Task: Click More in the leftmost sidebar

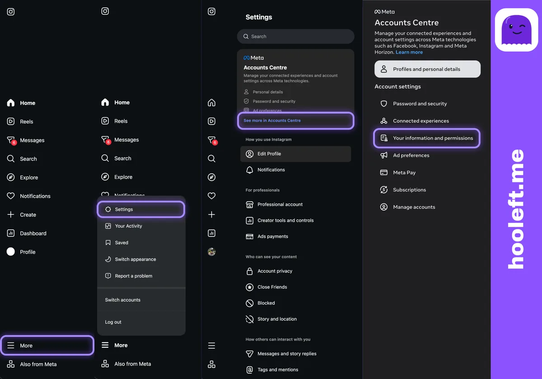Action: click(x=47, y=346)
